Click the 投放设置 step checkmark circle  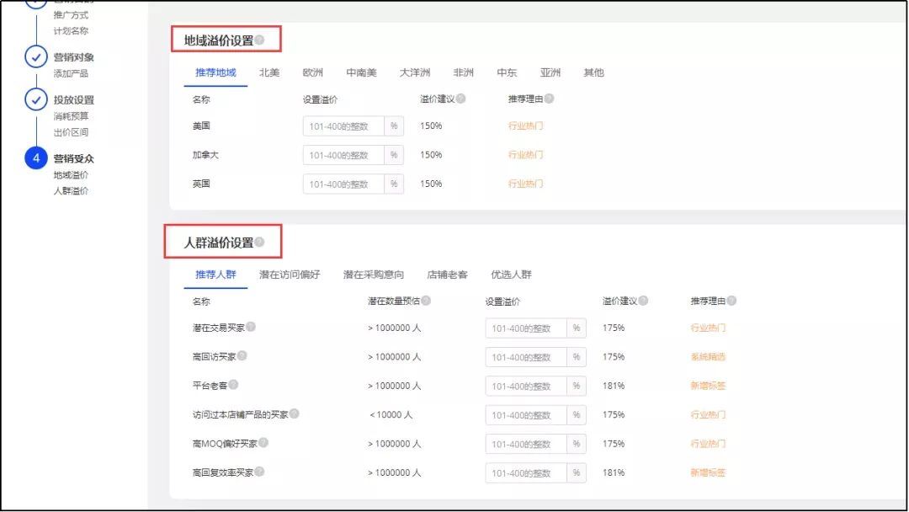pos(36,99)
